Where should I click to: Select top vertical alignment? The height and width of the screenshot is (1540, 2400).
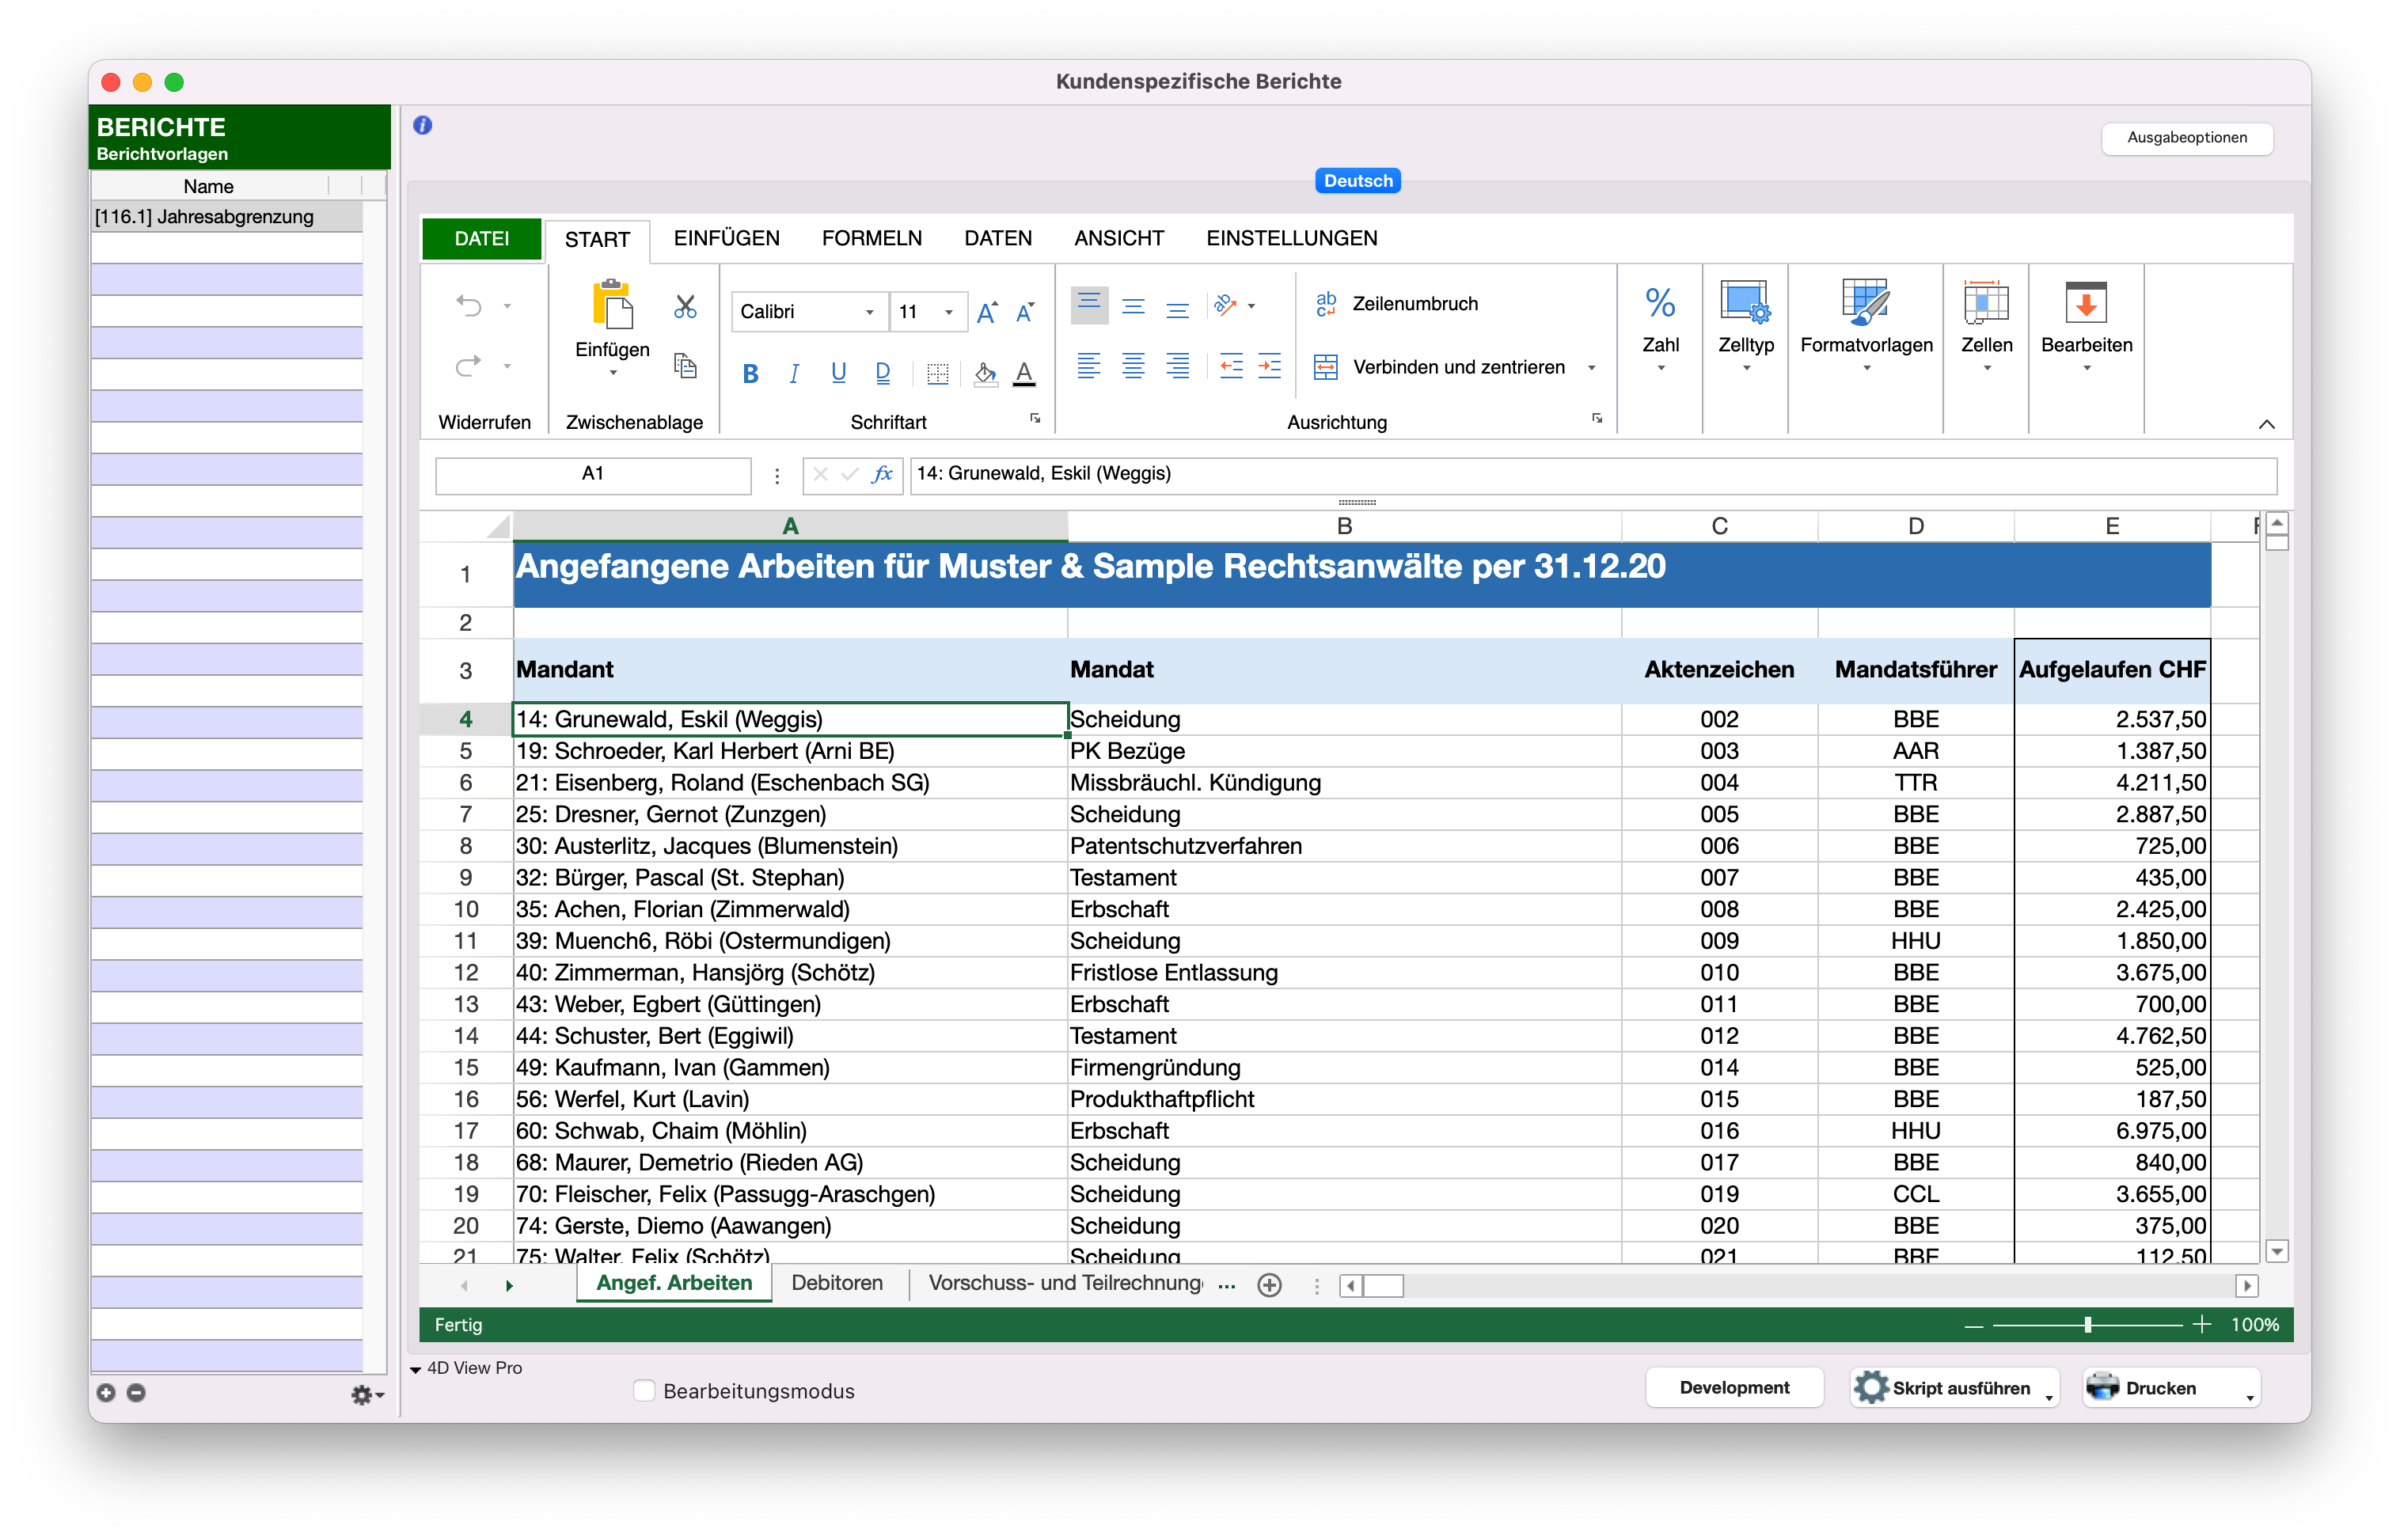tap(1089, 304)
